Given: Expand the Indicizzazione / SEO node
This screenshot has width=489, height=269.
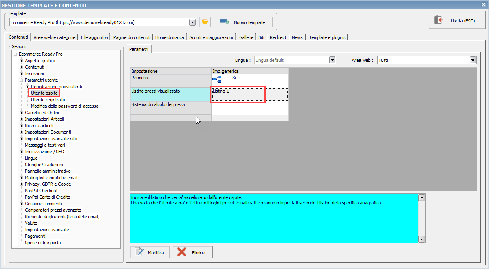Looking at the screenshot, I should tap(21, 152).
